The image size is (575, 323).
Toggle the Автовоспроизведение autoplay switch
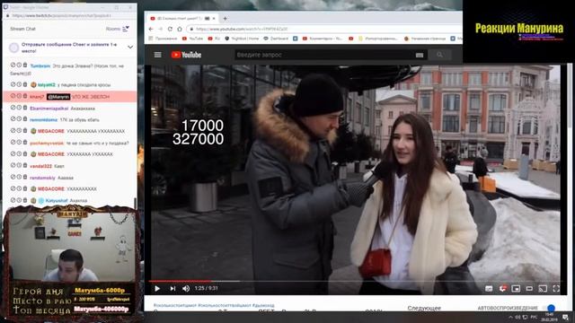point(549,308)
